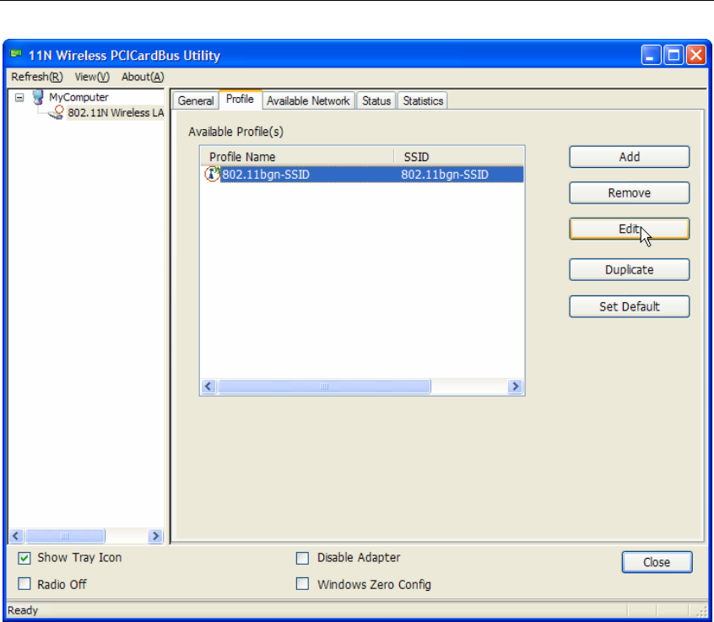714x622 pixels.
Task: Click the Profile Name column header
Action: pos(297,157)
